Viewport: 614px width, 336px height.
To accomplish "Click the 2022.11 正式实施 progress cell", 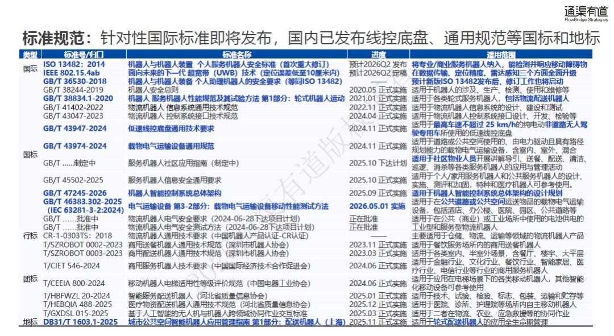I will [x=378, y=107].
